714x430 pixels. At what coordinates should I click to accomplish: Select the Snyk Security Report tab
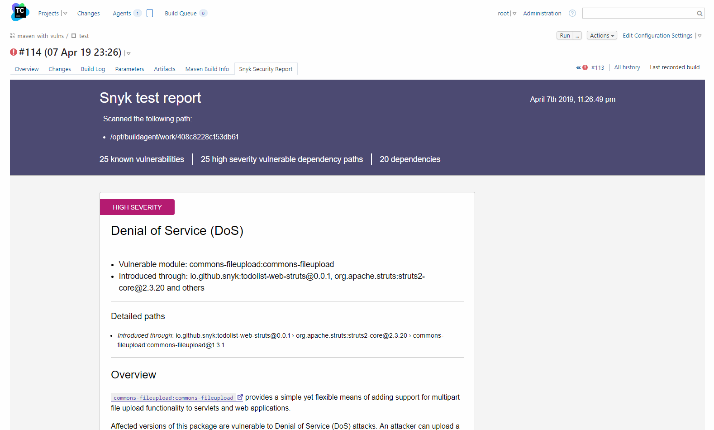(x=266, y=69)
